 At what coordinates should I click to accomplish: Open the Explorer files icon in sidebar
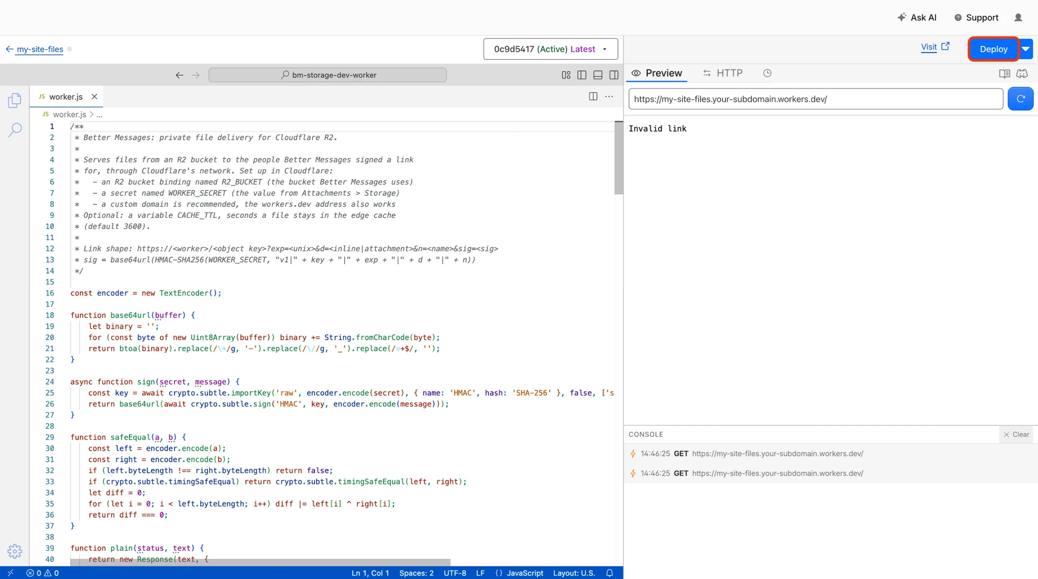[x=15, y=100]
